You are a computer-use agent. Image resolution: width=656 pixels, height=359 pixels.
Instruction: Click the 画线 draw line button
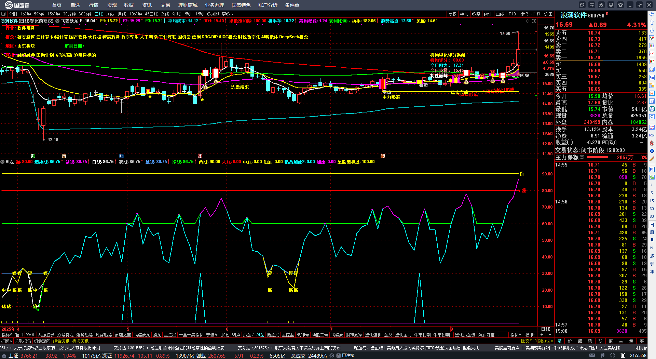point(500,14)
